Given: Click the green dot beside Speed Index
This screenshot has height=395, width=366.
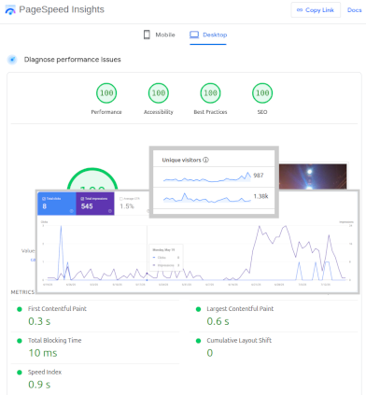Looking at the screenshot, I should pos(20,373).
